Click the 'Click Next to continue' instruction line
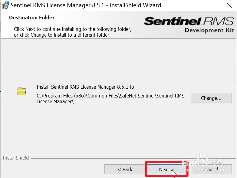Screen dimensions: 237x178 (x=73, y=29)
